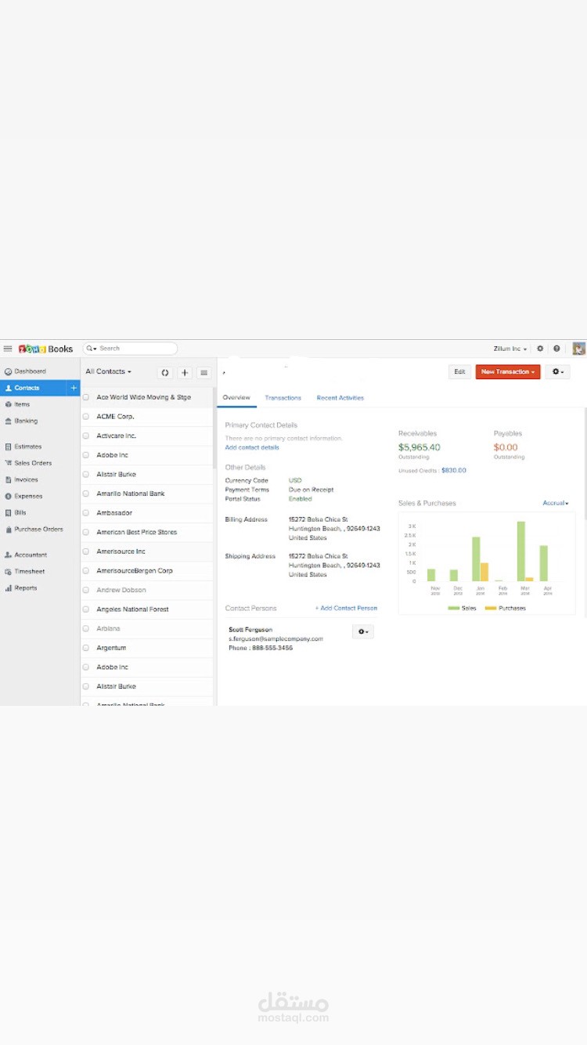Open Items in the sidebar
This screenshot has height=1045, width=587.
(17, 404)
